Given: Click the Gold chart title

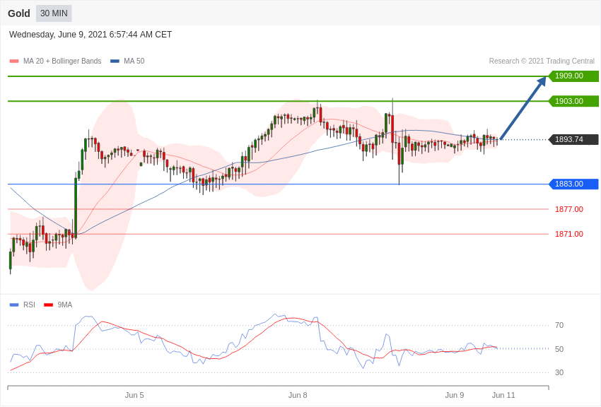Looking at the screenshot, I should [19, 13].
